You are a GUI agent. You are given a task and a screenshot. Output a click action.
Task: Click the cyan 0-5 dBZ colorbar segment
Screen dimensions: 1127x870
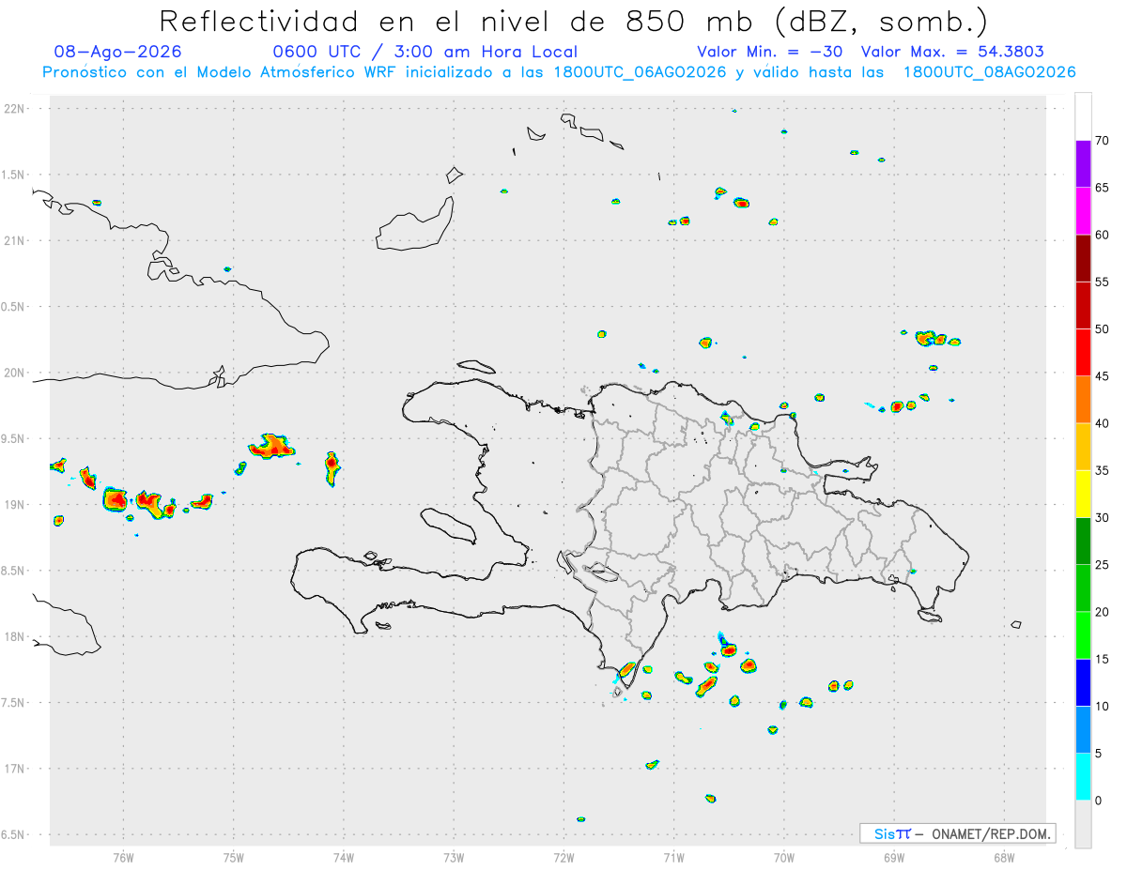(1083, 777)
